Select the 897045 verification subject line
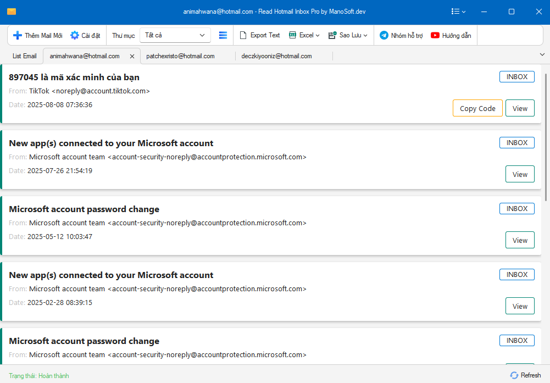This screenshot has height=383, width=550. (x=74, y=77)
